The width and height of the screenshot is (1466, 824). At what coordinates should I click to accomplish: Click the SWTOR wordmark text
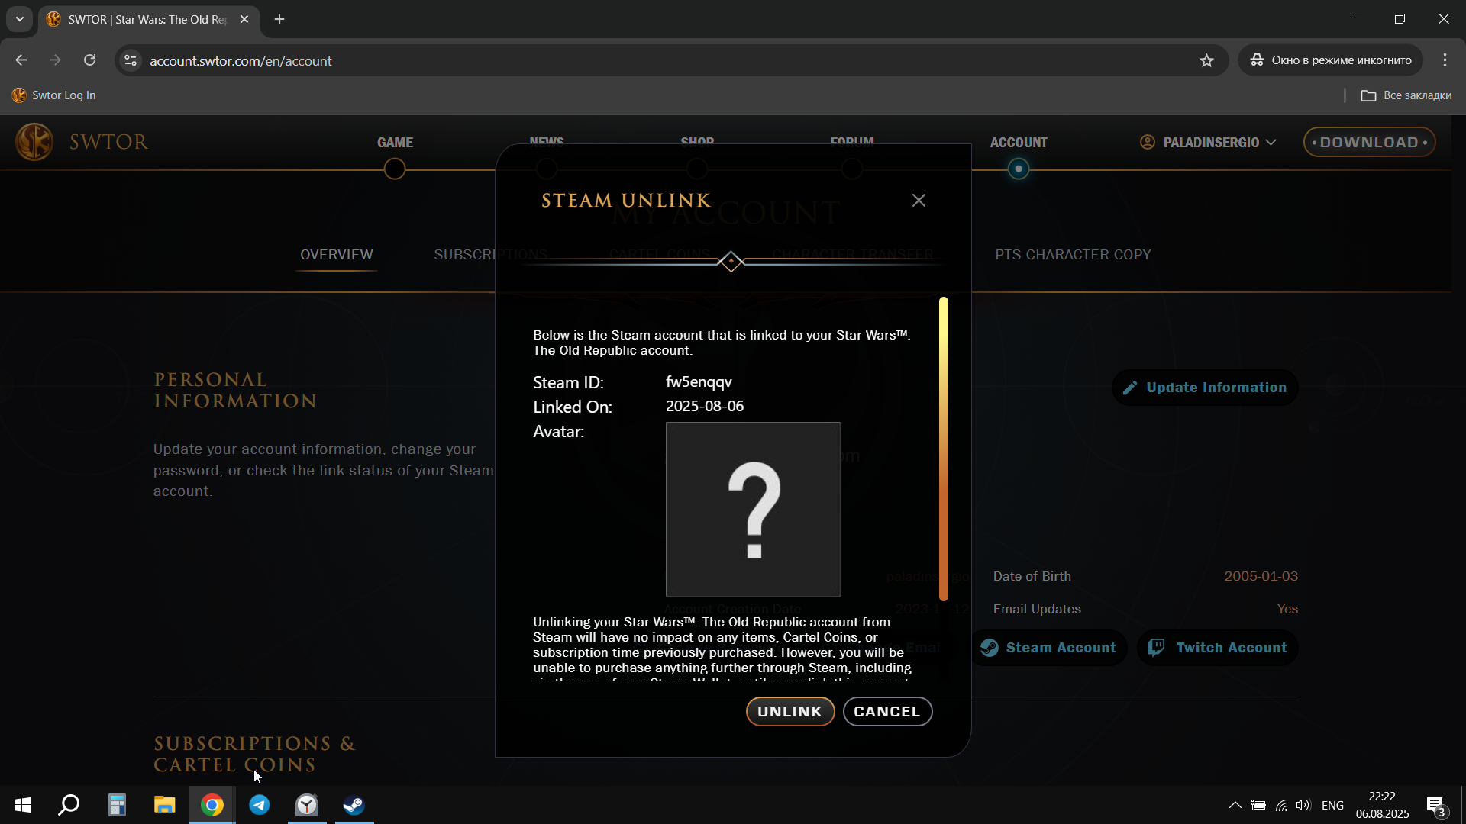click(x=108, y=142)
